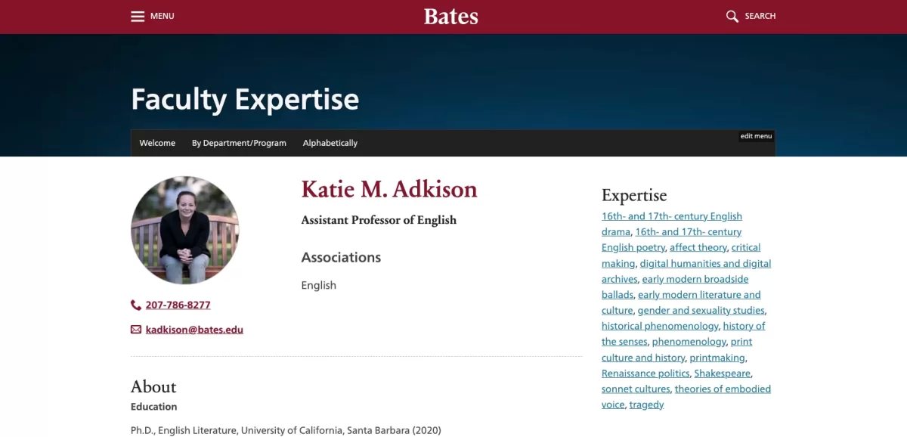Select the Alphabetically tab

330,143
